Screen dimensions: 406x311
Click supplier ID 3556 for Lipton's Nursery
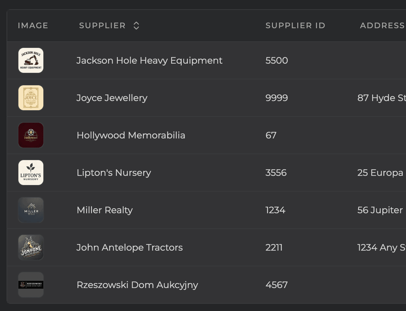276,172
